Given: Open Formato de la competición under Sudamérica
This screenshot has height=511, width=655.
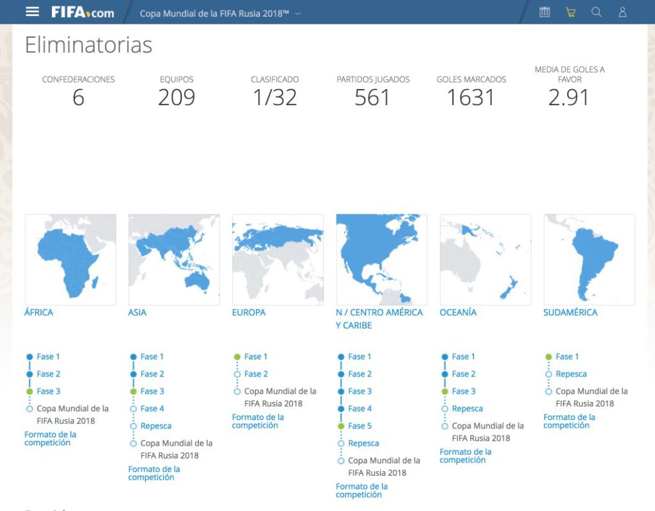Looking at the screenshot, I should 569,421.
